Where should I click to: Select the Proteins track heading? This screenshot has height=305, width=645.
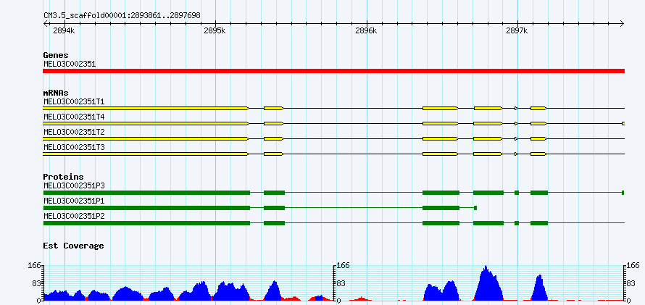[x=63, y=177]
